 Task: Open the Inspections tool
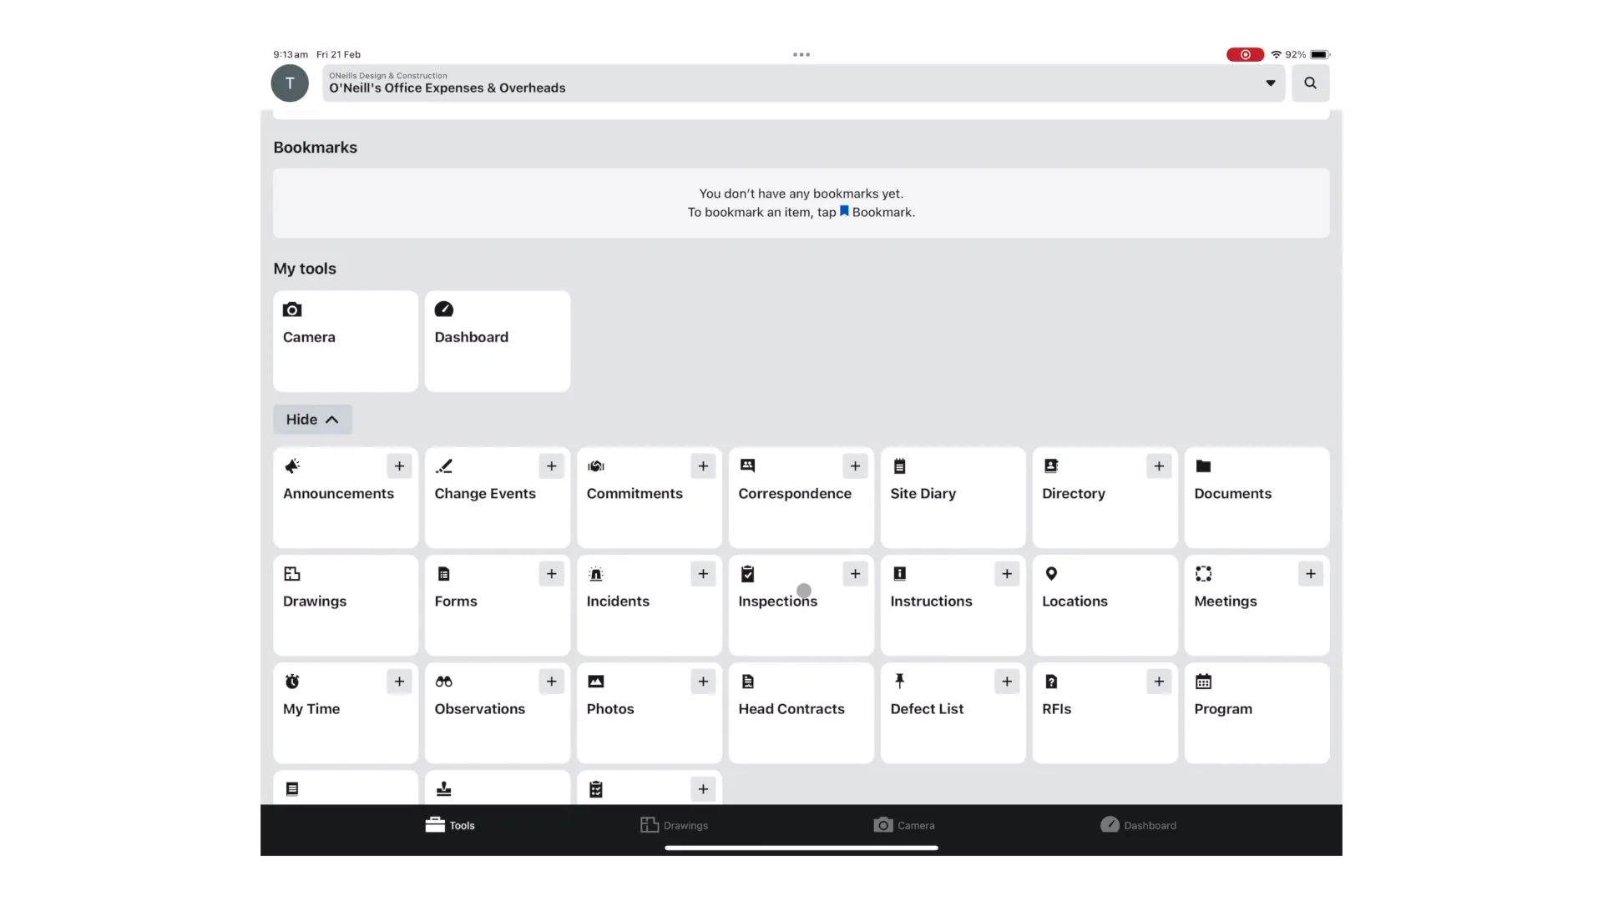pos(801,606)
